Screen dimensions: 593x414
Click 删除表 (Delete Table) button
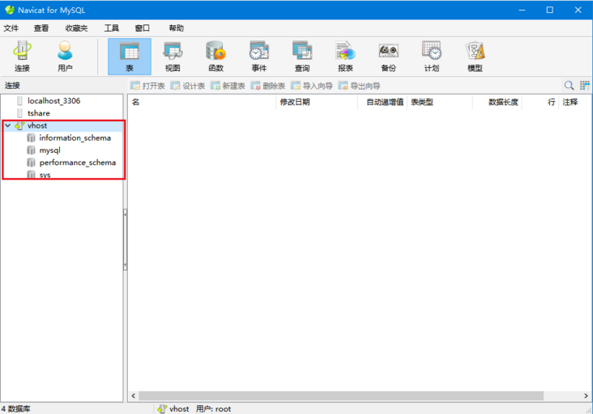268,86
